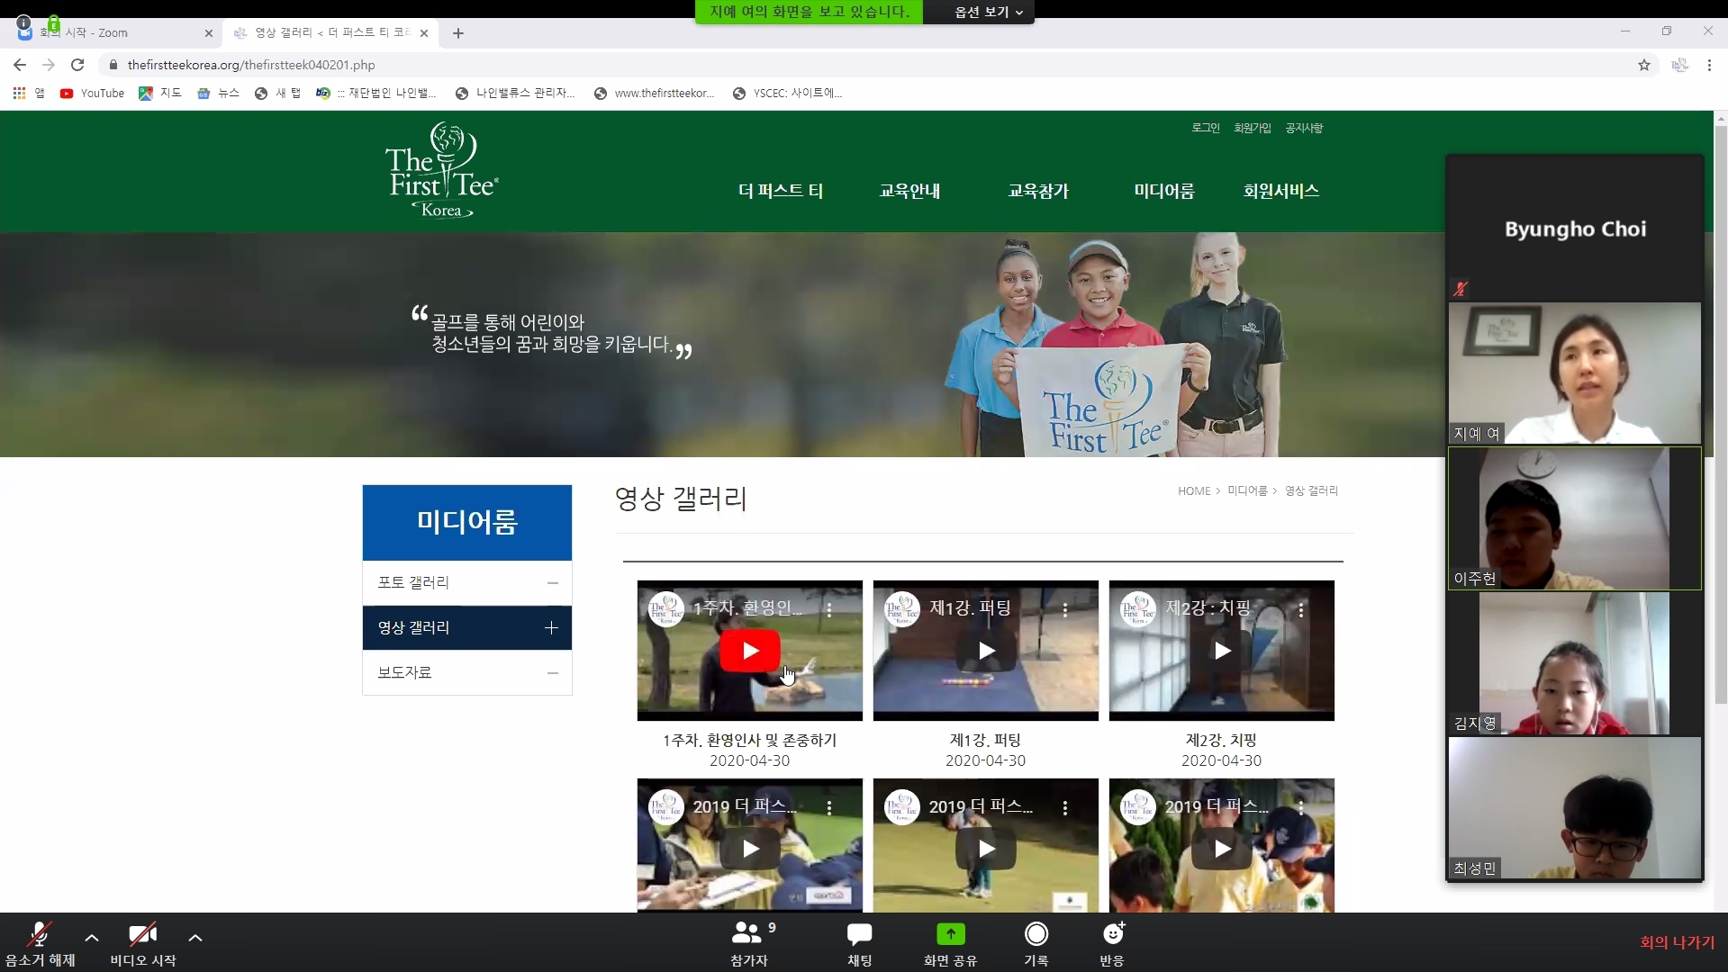Start recording with the record icon

pyautogui.click(x=1036, y=934)
